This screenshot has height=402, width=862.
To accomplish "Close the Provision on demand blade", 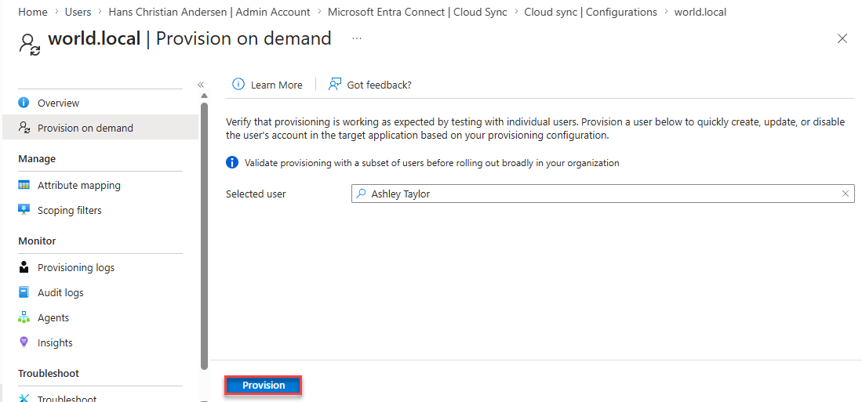I will tap(842, 38).
